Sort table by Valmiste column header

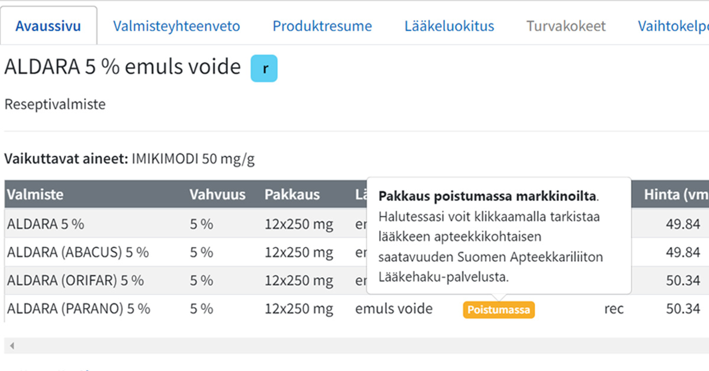tap(35, 195)
